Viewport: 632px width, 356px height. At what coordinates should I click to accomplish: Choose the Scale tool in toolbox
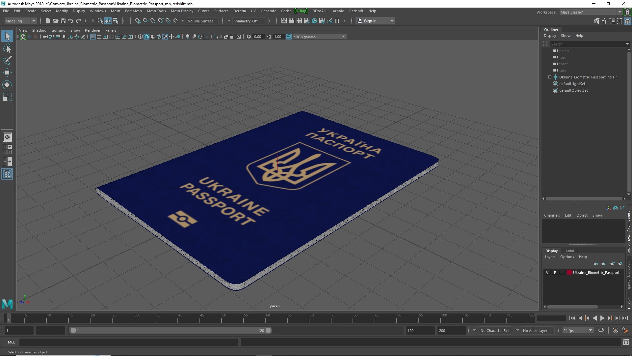[x=7, y=97]
